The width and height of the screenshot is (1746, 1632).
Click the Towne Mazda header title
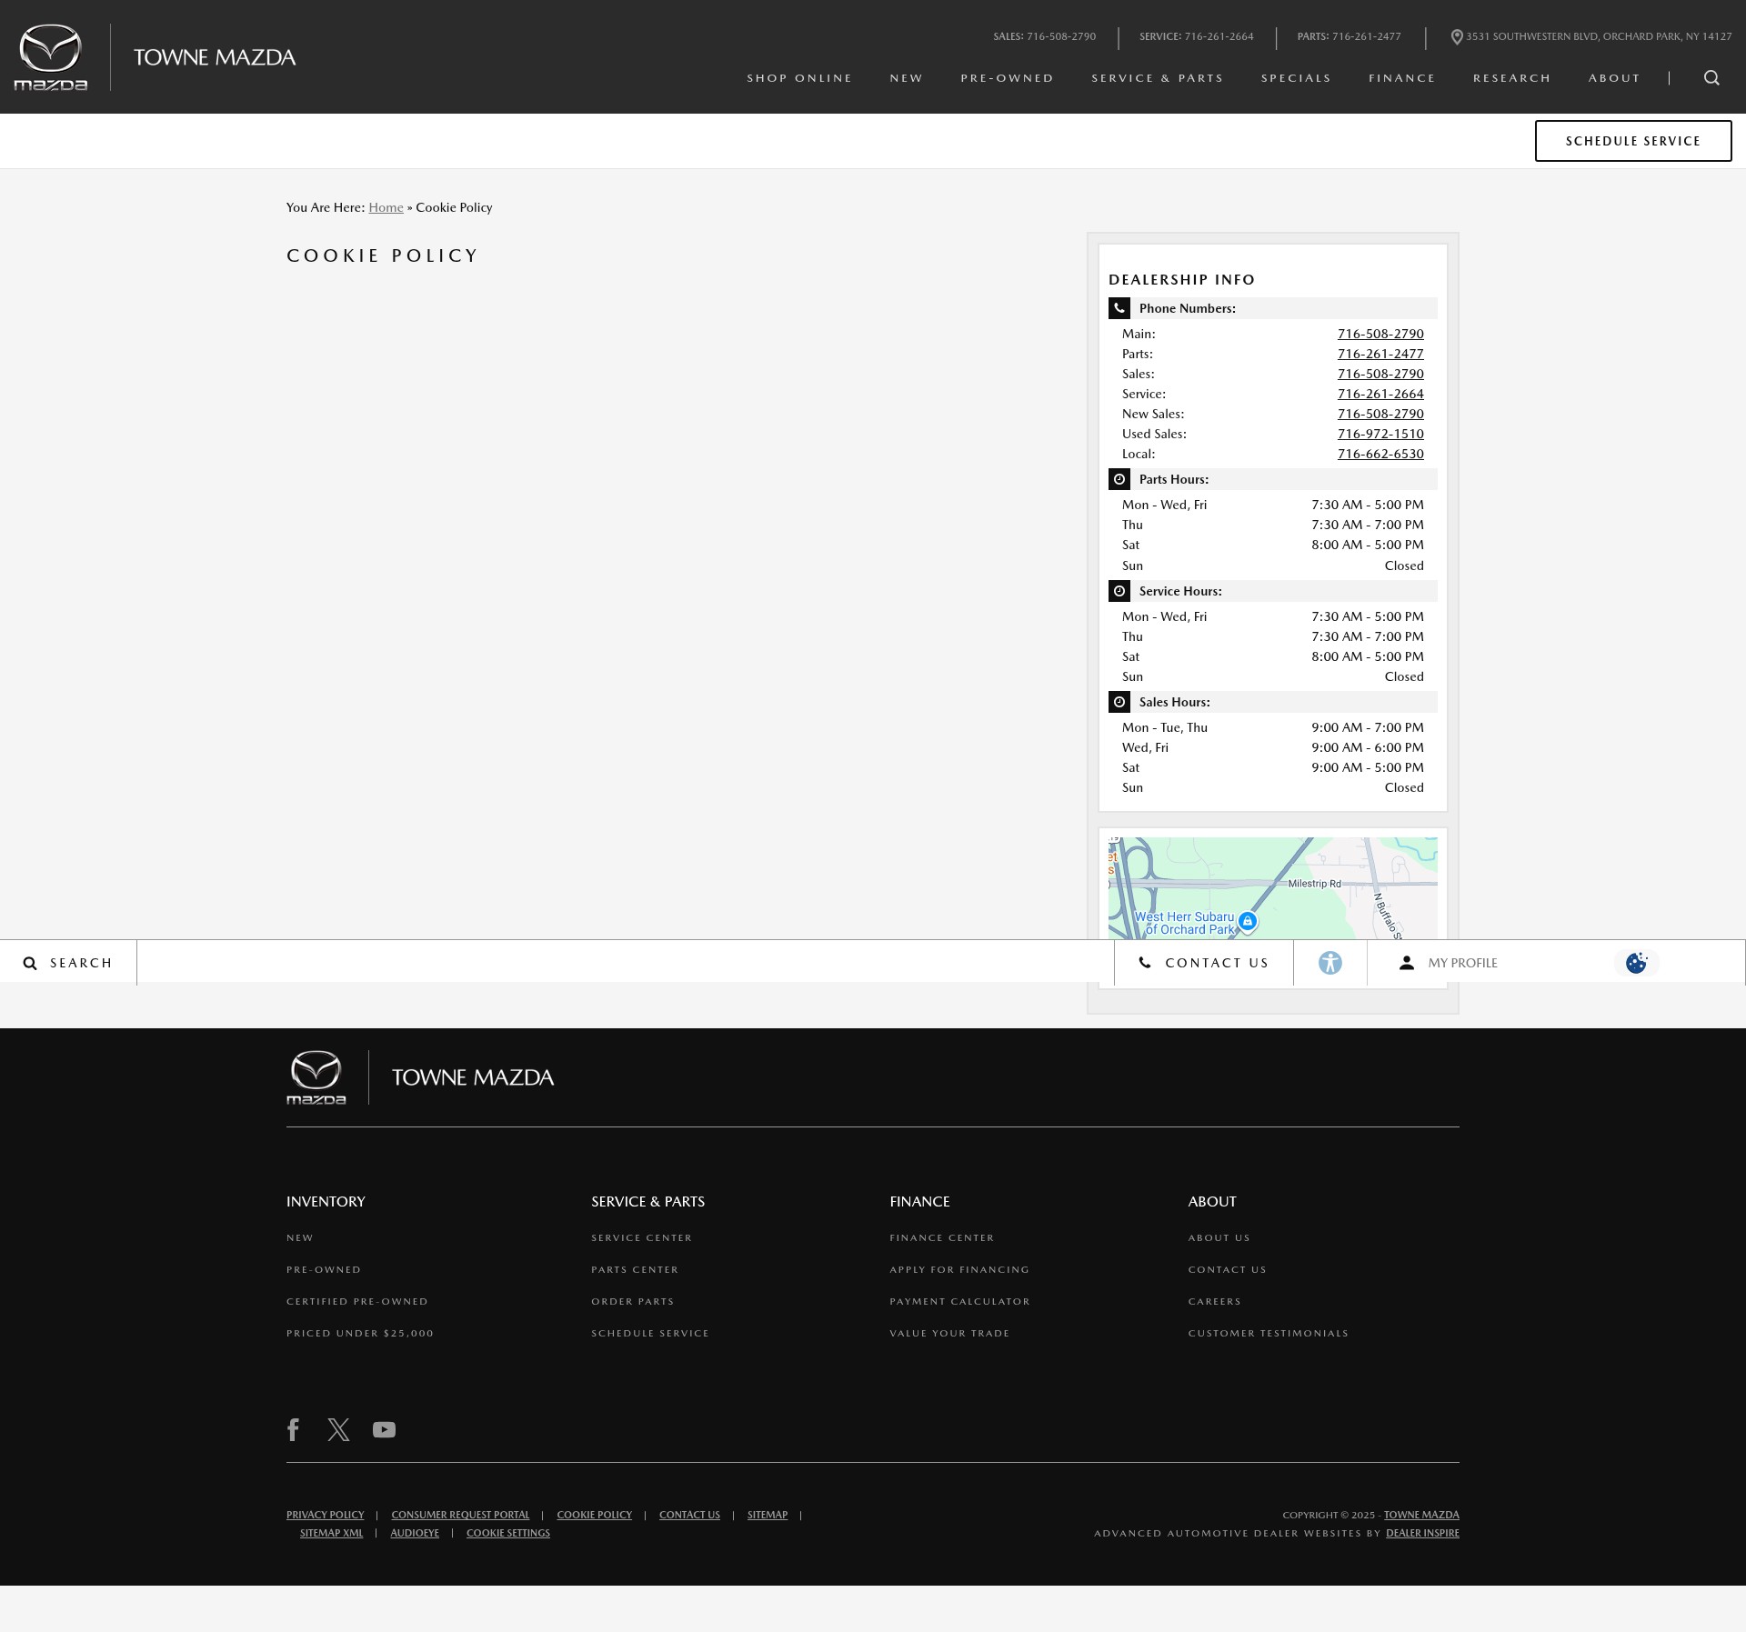tap(215, 57)
